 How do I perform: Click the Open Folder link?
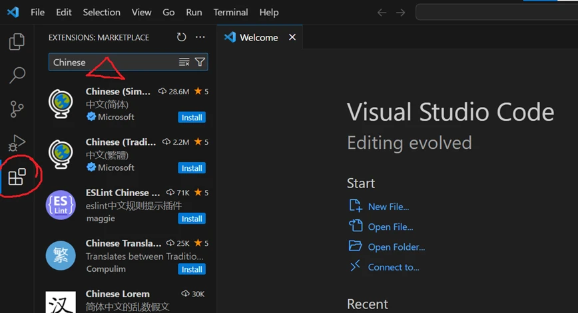[396, 247]
